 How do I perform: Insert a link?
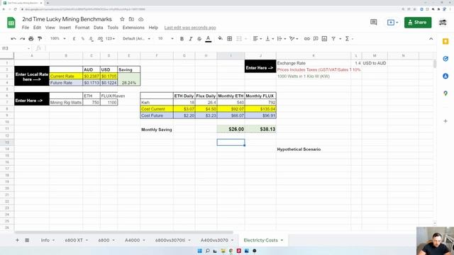[x=307, y=39]
